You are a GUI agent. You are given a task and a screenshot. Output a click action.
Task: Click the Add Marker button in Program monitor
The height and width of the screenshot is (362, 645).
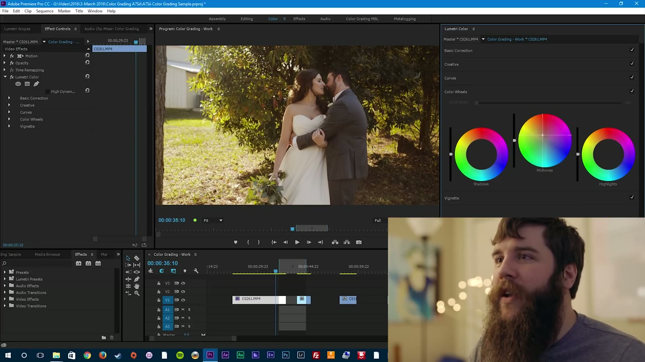(x=236, y=242)
